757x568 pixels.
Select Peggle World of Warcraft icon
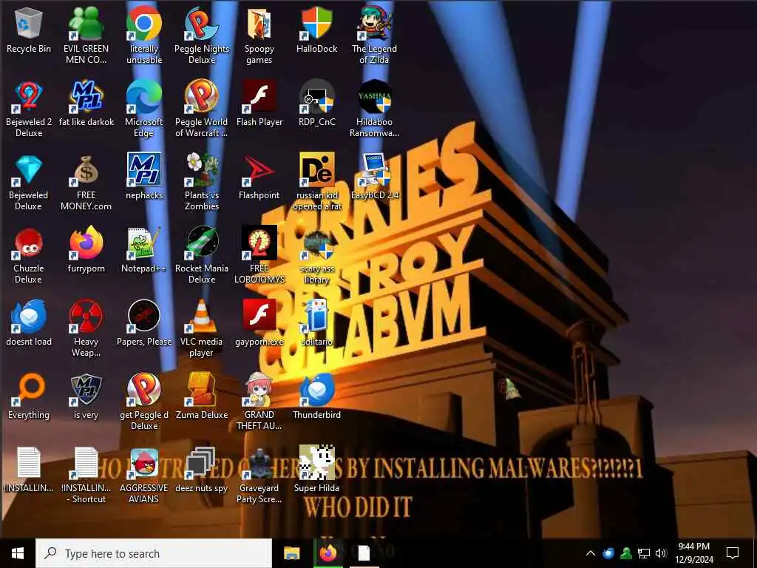click(202, 109)
